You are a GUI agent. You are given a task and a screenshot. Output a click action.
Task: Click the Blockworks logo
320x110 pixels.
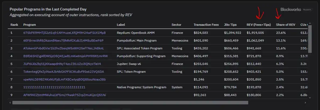coord(291,9)
